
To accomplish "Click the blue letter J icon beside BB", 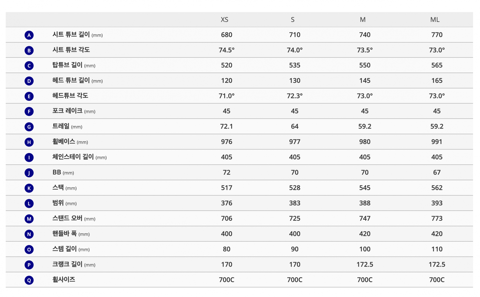I will coord(29,173).
